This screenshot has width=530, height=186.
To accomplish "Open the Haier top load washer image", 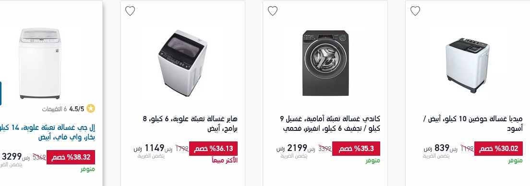I will [x=182, y=63].
